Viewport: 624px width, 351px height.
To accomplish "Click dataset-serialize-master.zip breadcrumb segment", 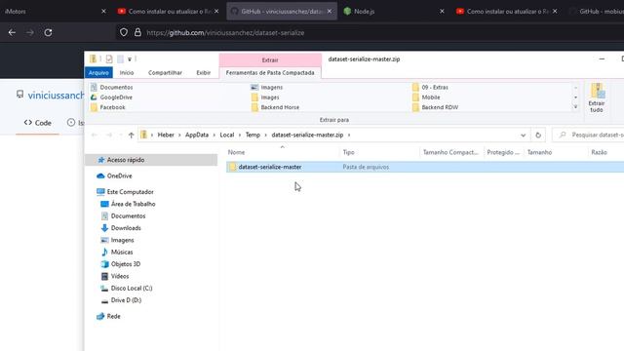I will tap(307, 135).
